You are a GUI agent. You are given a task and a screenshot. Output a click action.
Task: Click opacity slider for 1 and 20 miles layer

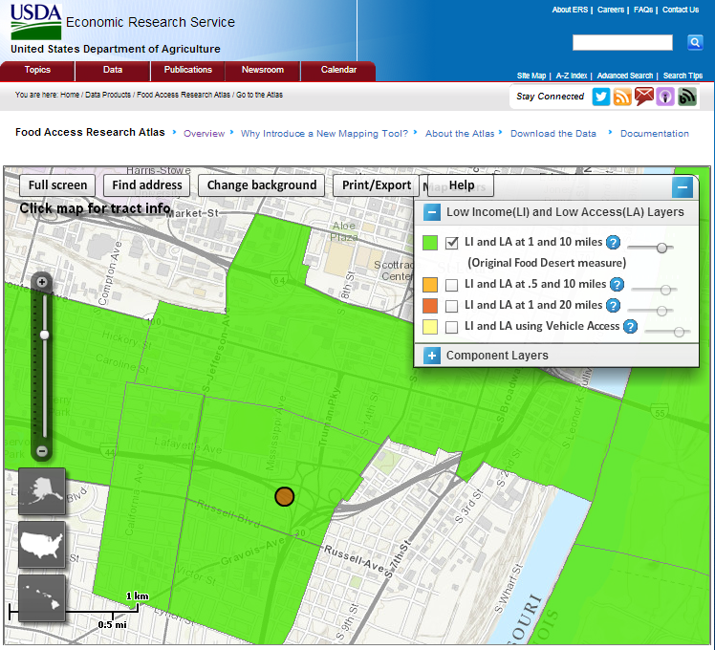[x=651, y=311]
